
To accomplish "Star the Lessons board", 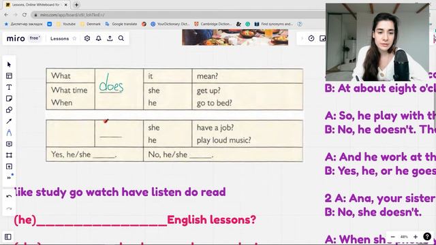I will 74,39.
